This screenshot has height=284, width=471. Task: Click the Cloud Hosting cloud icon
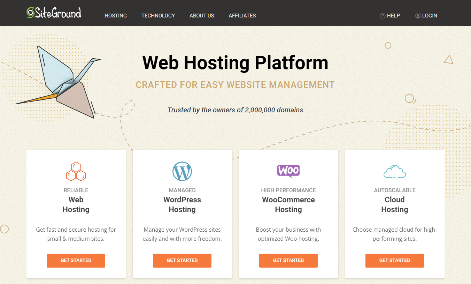tap(395, 172)
